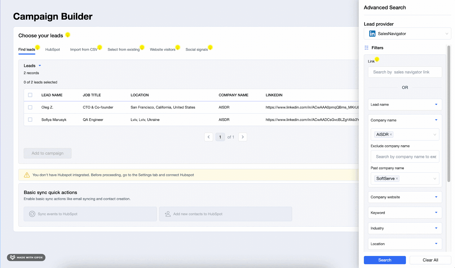The width and height of the screenshot is (455, 268).
Task: Click the Oleg Z. lead name cell
Action: pyautogui.click(x=47, y=107)
